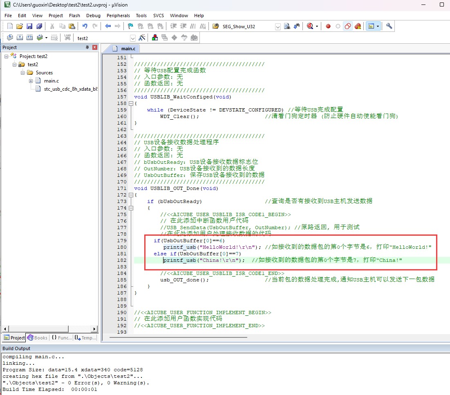
Task: Click the editor horizontal scrollbar
Action: pyautogui.click(x=178, y=337)
